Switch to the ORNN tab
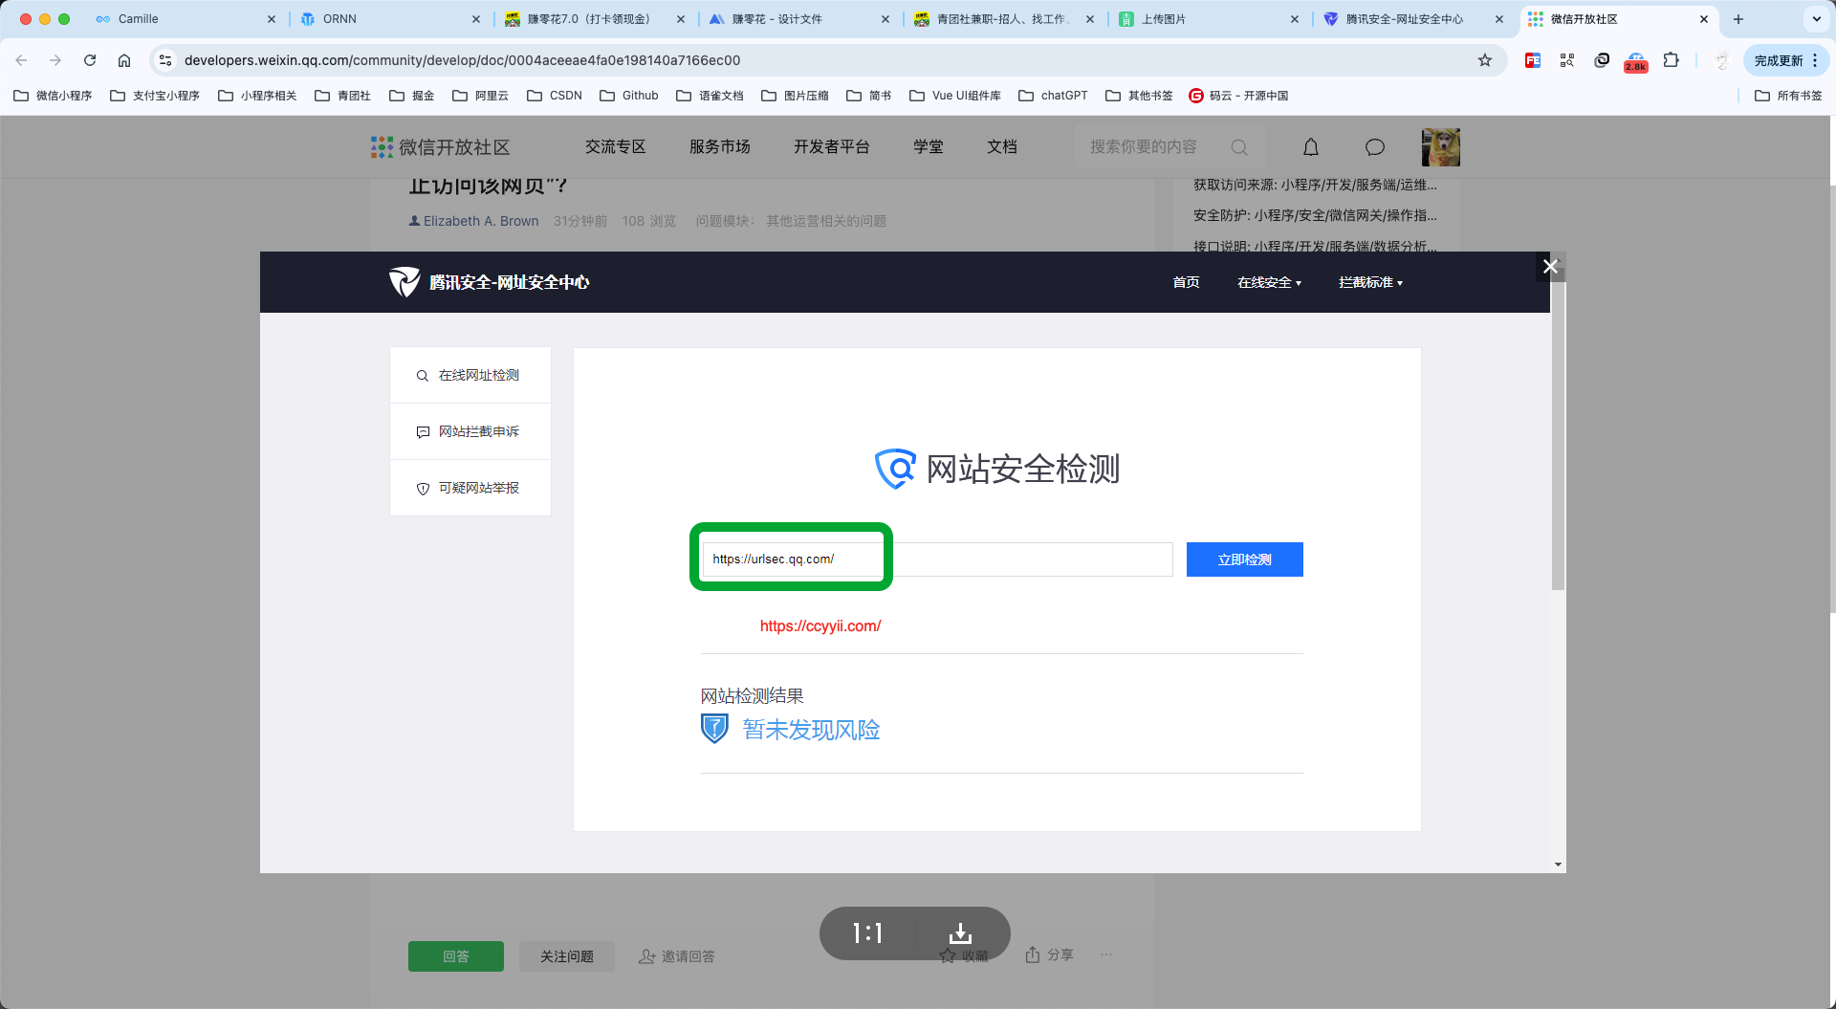Viewport: 1836px width, 1009px height. [x=390, y=19]
